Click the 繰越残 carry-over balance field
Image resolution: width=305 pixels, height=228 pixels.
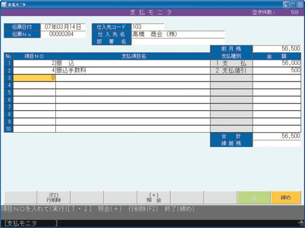[277, 144]
